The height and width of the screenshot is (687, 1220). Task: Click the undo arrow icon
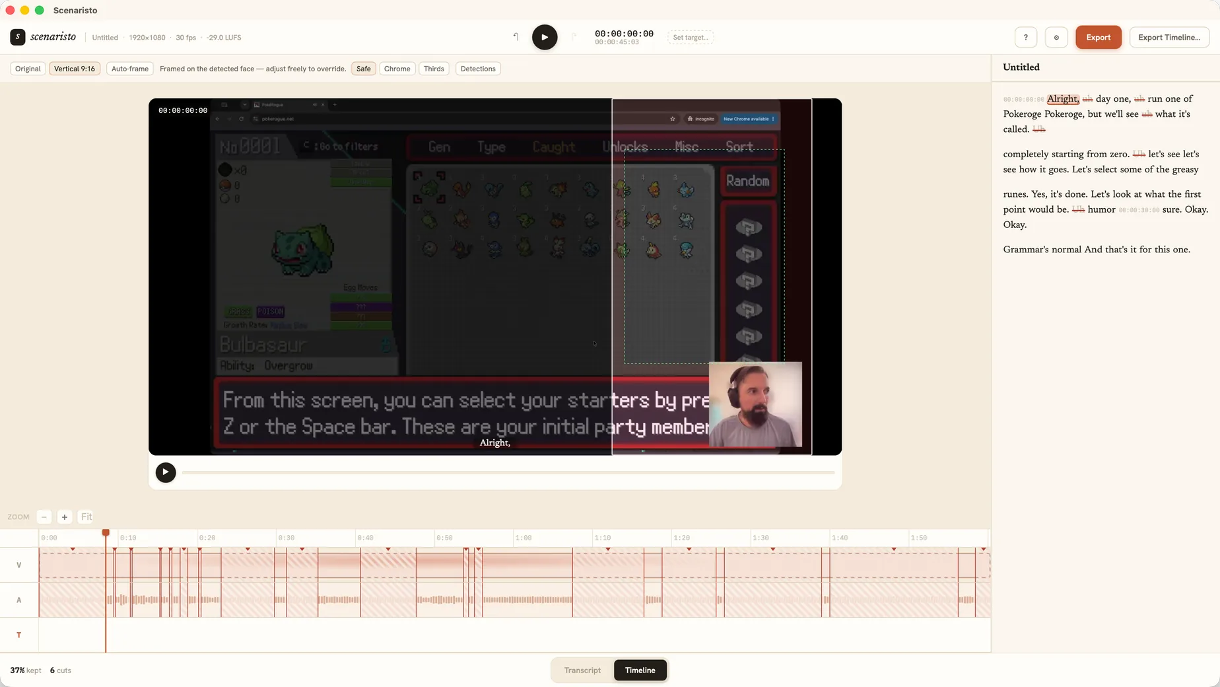(516, 37)
